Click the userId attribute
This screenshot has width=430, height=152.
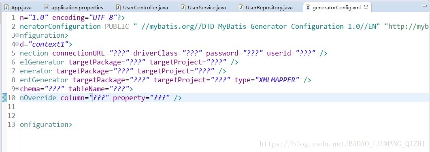(279, 53)
